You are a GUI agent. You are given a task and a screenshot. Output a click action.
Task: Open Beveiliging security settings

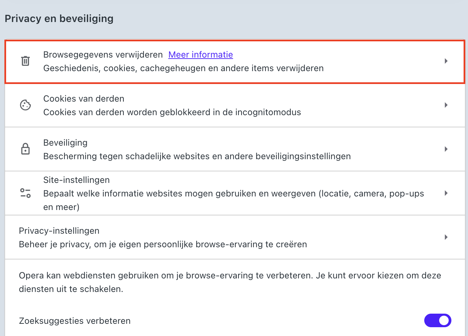coord(65,143)
